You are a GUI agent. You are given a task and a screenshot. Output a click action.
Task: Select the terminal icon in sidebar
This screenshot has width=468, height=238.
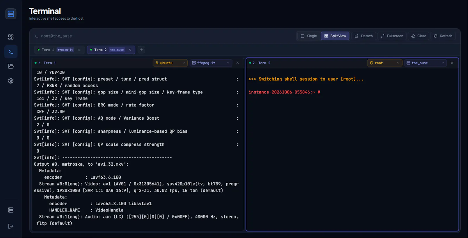pyautogui.click(x=11, y=52)
